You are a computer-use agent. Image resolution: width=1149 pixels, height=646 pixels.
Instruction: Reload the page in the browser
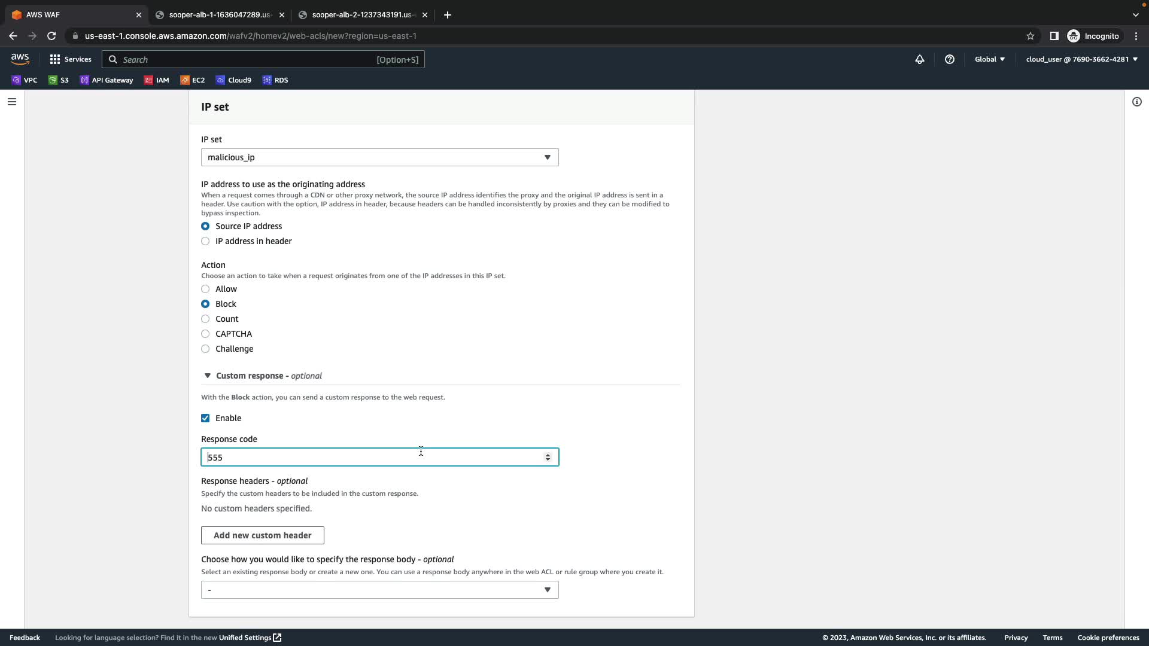pos(51,36)
